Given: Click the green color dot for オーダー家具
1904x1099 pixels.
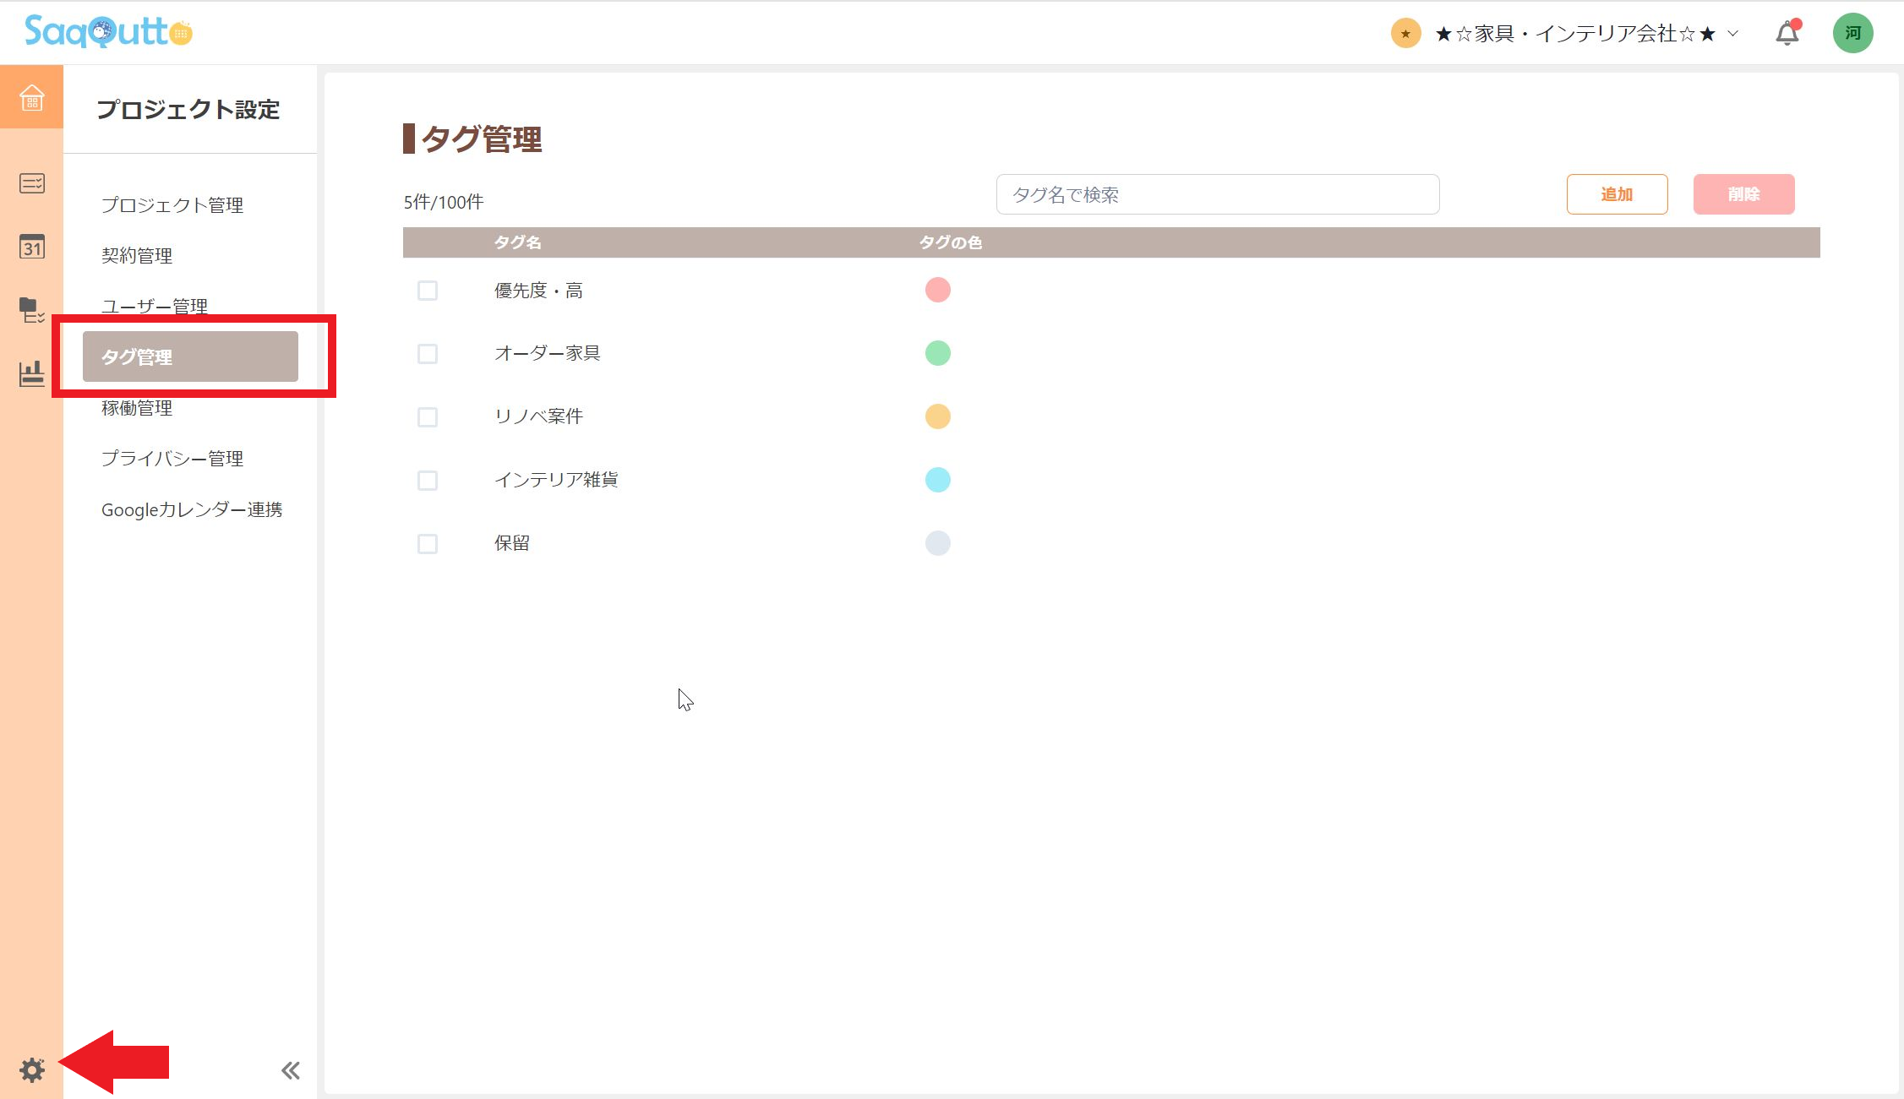Looking at the screenshot, I should [x=937, y=353].
